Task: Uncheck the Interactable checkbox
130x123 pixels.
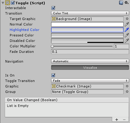Action: pos(53,8)
